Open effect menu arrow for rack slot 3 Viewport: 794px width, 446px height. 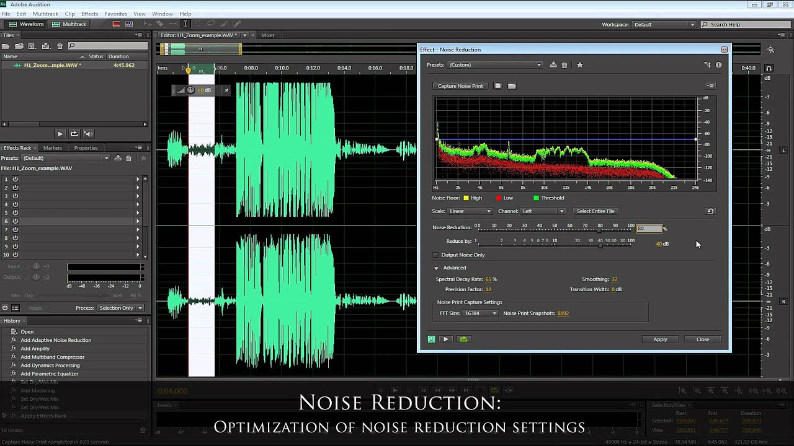[x=138, y=196]
